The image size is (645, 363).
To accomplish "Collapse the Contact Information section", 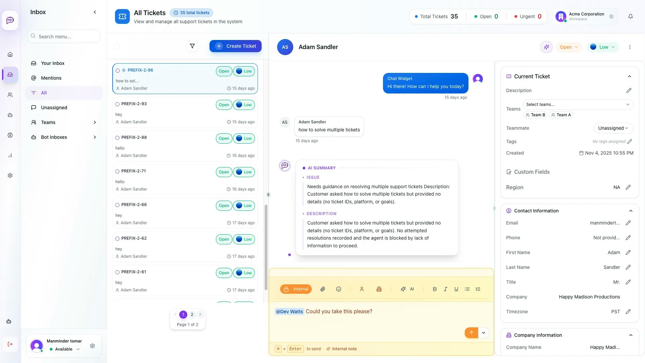I will click(630, 211).
